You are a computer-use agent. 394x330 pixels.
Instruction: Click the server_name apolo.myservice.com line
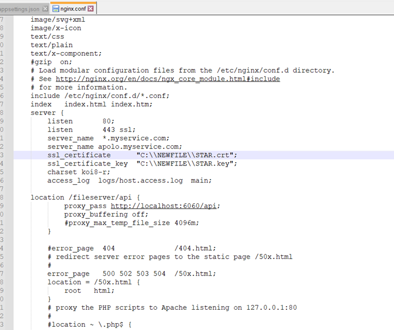coord(114,146)
